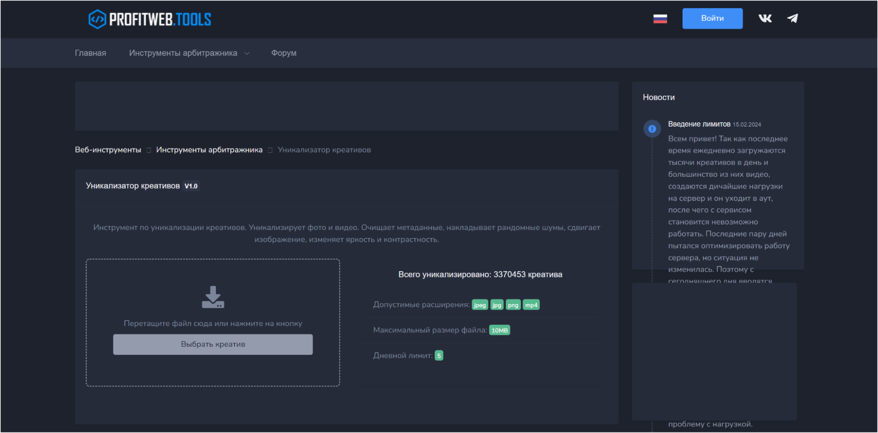Click the file drop zone area
This screenshot has height=433, width=878.
tap(213, 374)
